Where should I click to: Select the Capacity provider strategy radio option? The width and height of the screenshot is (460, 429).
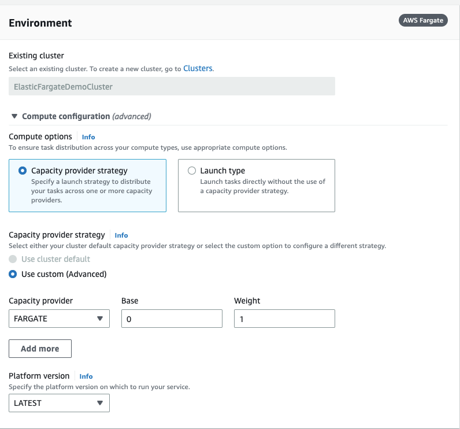tap(23, 171)
